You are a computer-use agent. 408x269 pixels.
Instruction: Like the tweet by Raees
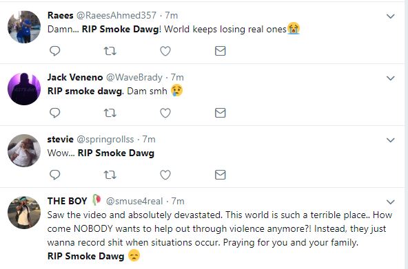point(165,51)
